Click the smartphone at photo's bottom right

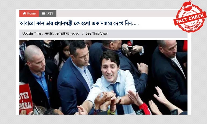coord(174,112)
